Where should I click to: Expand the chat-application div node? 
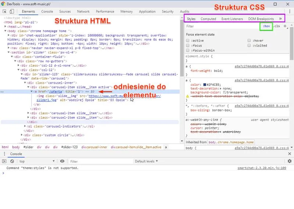[8, 35]
